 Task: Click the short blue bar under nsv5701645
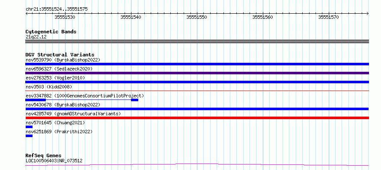pyautogui.click(x=29, y=127)
